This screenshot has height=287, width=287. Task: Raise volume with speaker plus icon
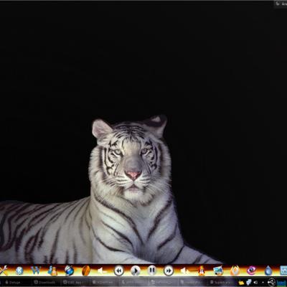[185, 270]
